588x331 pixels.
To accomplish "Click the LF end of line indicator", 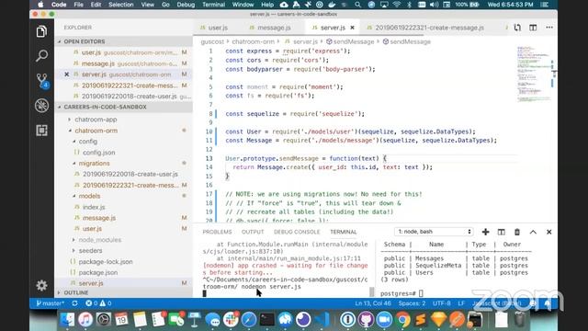I will (x=461, y=303).
